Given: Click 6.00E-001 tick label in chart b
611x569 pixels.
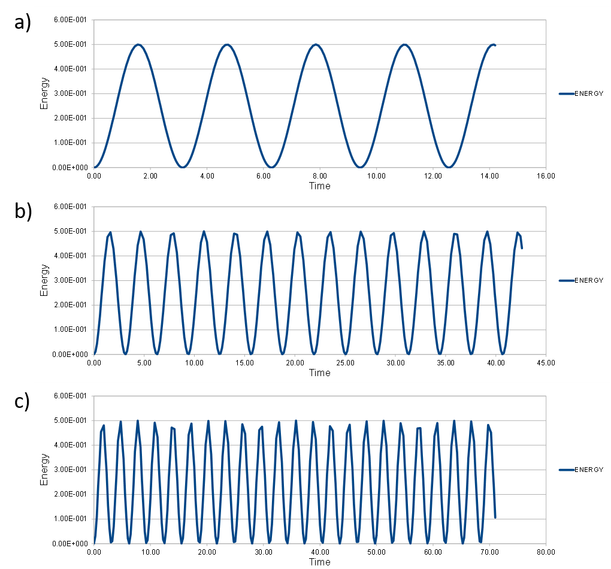Looking at the screenshot, I should (70, 207).
